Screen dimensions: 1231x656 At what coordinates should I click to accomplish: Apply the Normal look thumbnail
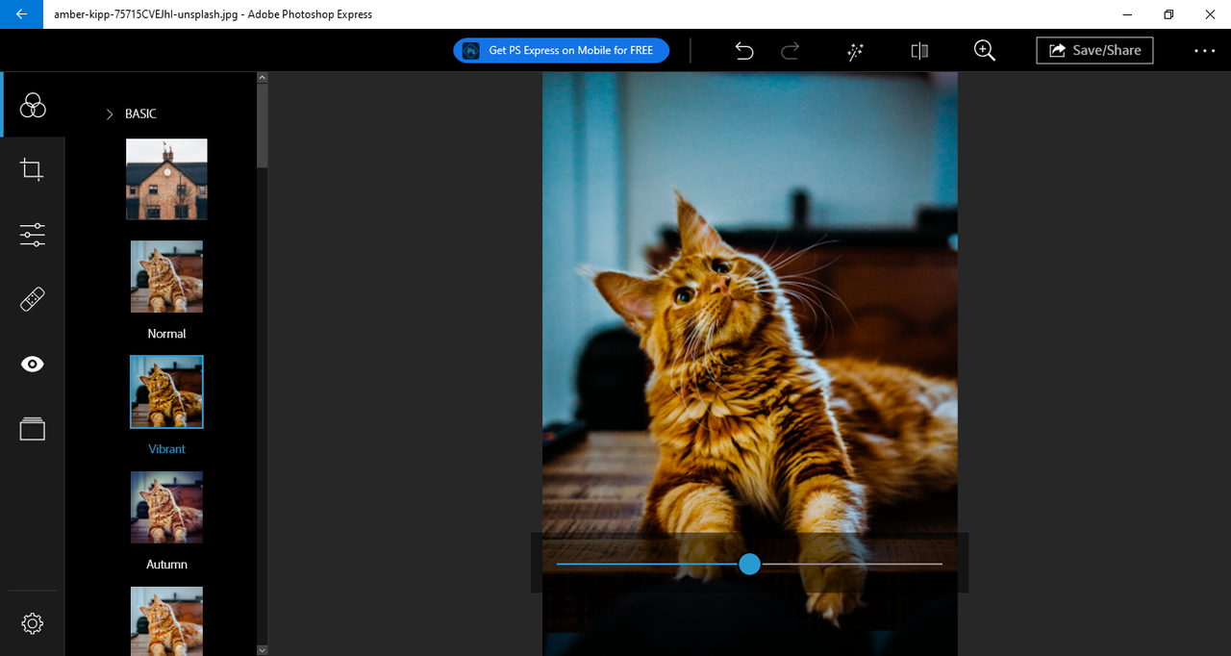point(166,277)
